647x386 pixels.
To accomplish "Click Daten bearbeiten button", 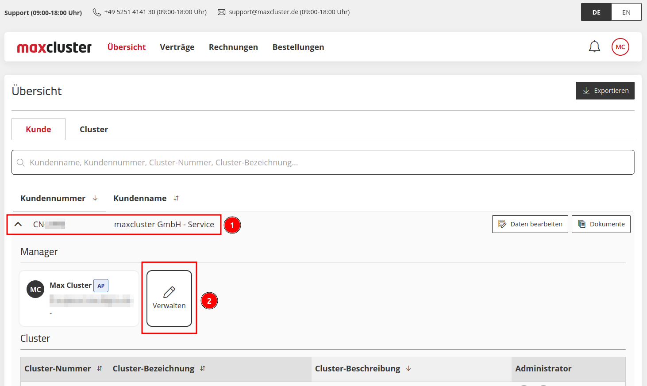I will coord(530,224).
